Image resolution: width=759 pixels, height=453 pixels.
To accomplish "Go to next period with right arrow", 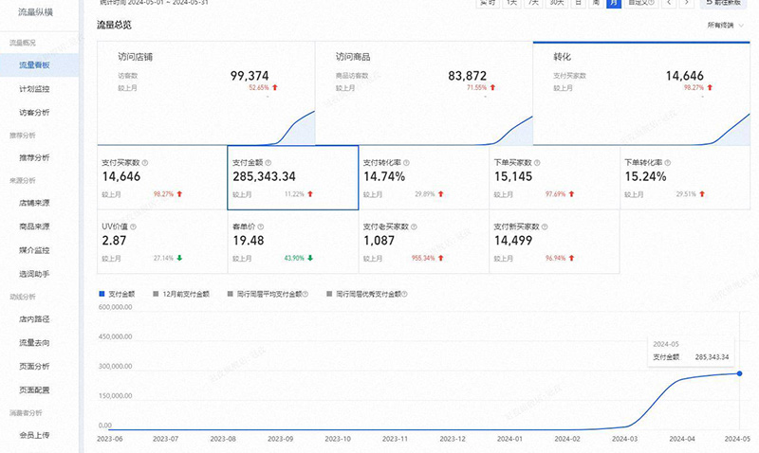I will (x=686, y=3).
